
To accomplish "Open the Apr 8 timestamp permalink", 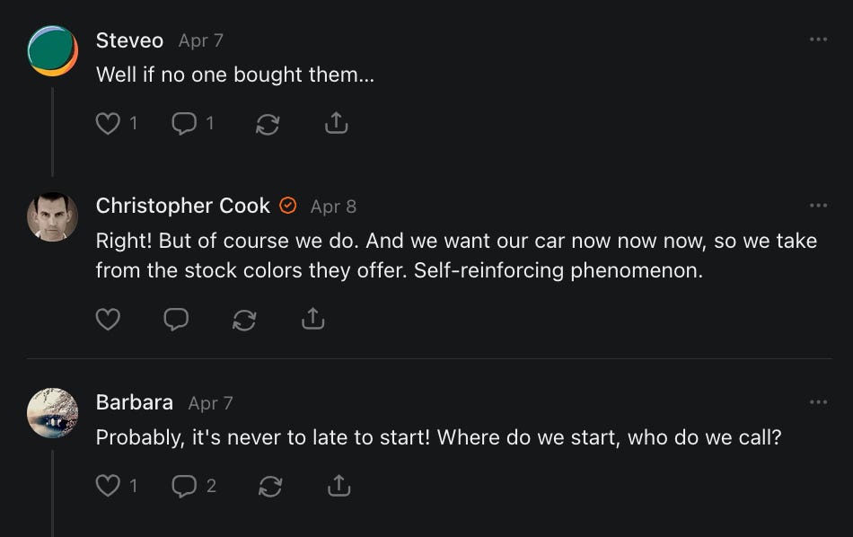I will click(x=333, y=207).
